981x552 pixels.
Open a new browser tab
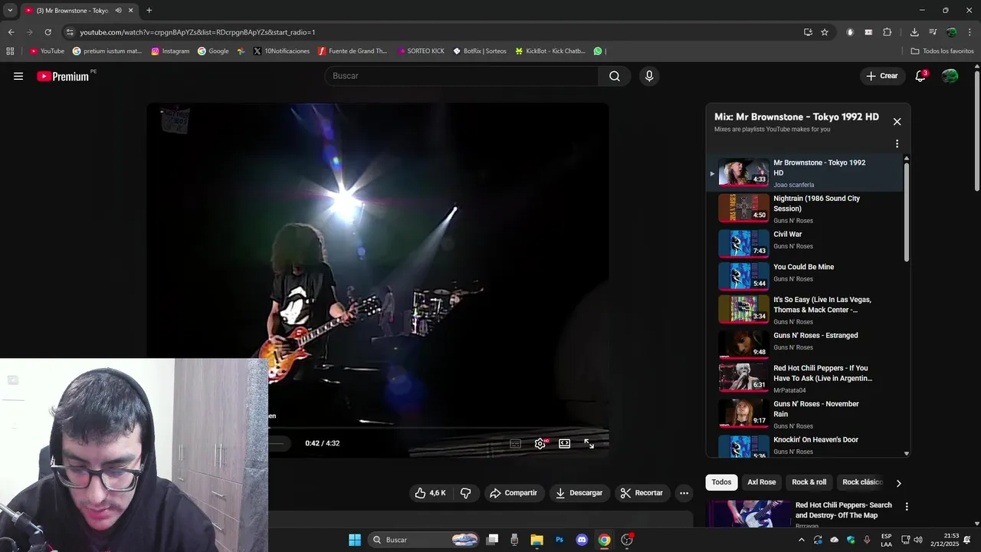click(x=149, y=10)
